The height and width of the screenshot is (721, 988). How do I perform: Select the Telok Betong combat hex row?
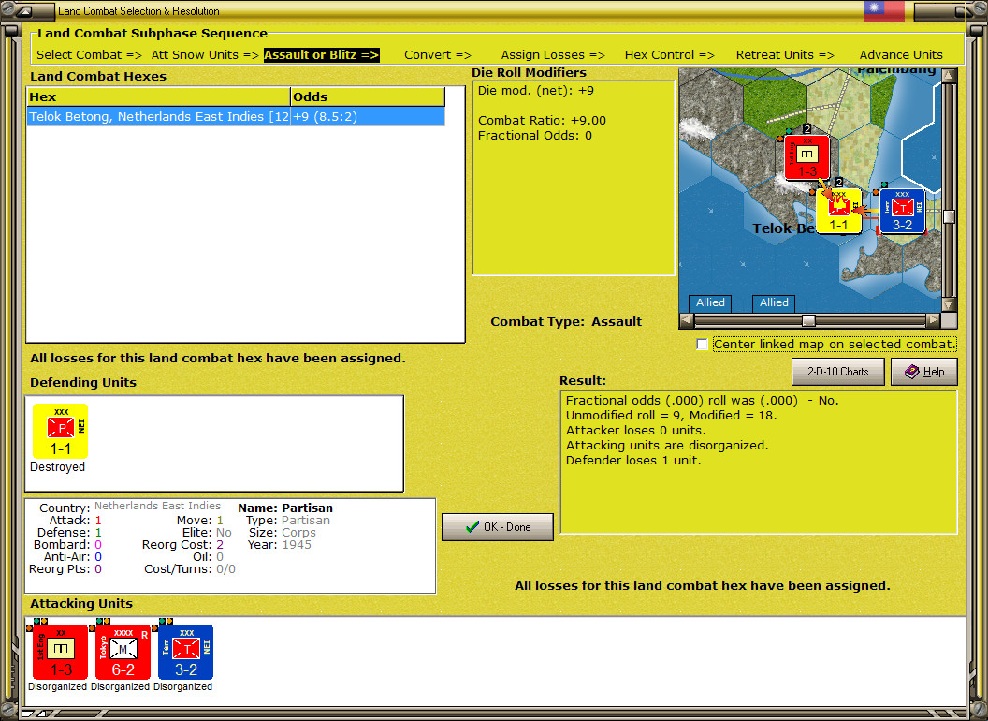tap(236, 117)
